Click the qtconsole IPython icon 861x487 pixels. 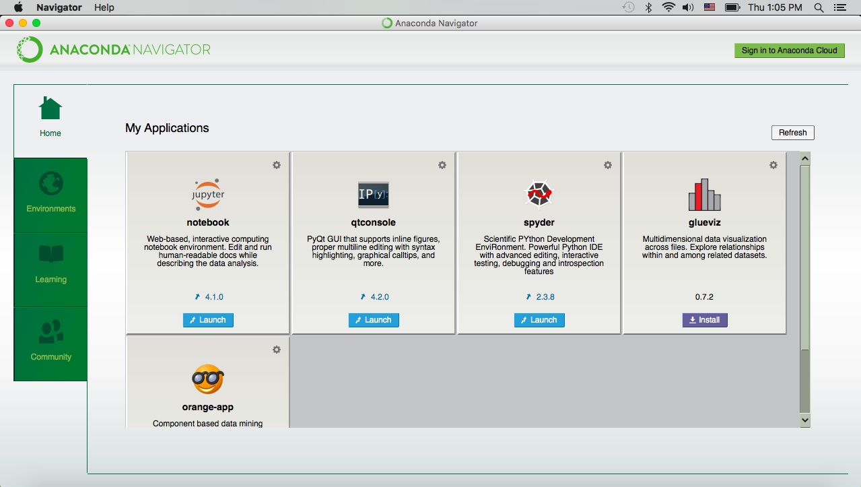click(x=374, y=195)
